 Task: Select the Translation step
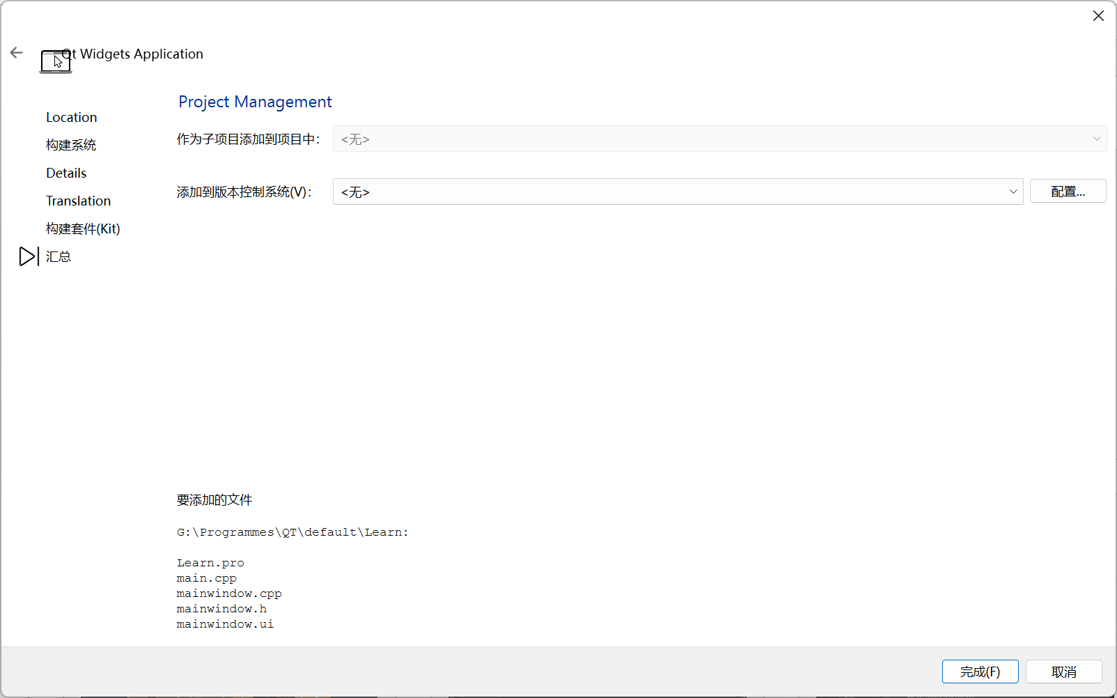point(79,201)
